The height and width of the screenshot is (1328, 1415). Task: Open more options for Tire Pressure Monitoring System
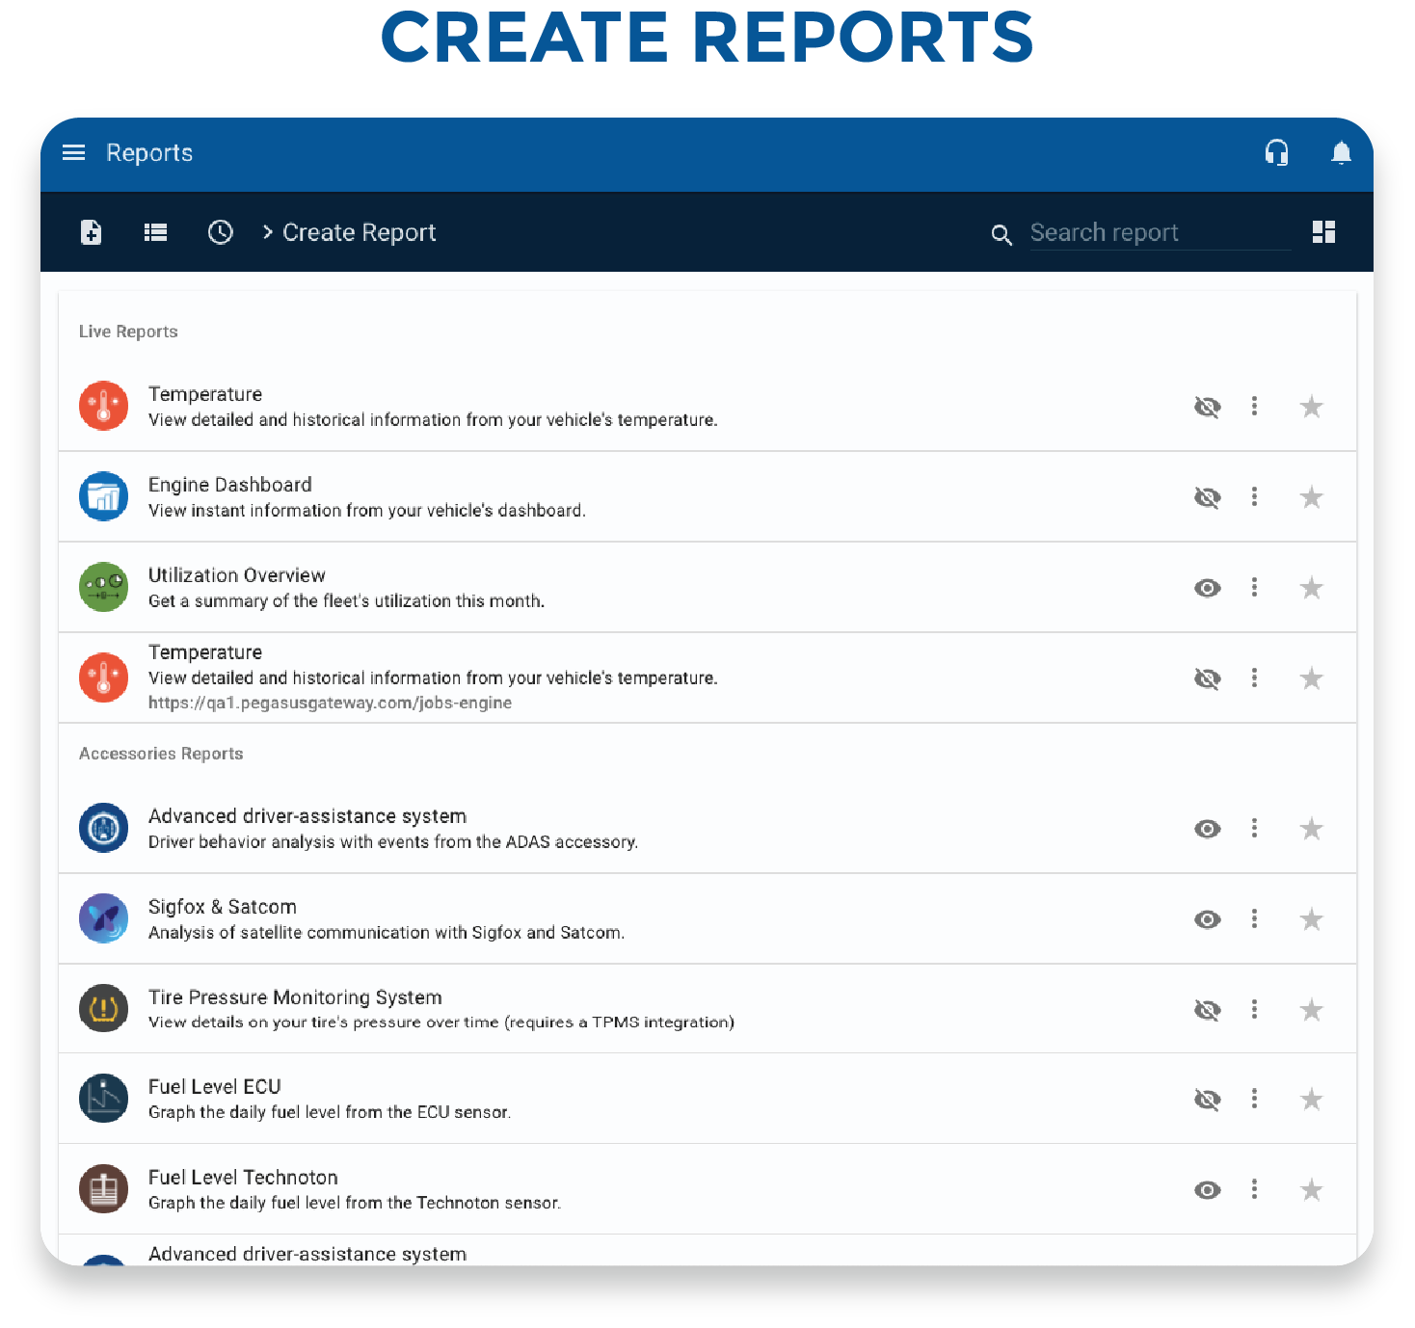tap(1254, 1009)
